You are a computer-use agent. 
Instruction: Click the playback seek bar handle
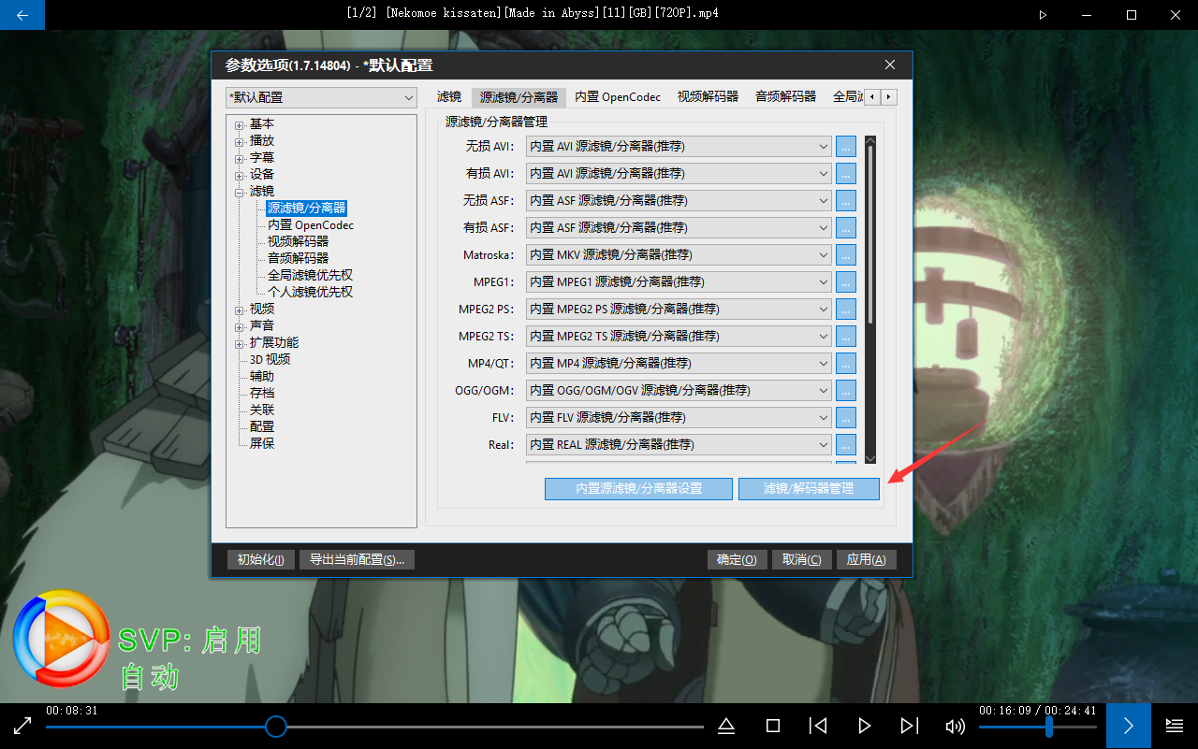(275, 727)
